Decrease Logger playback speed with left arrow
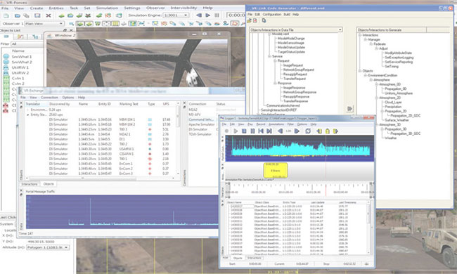The height and width of the screenshot is (274, 457). point(280,131)
